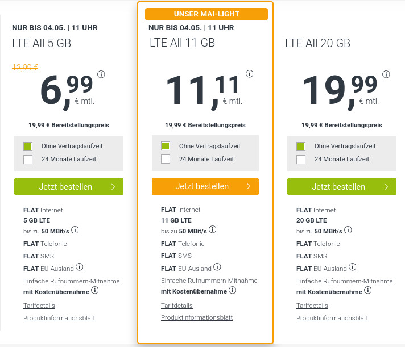Select 24 Monate Laufzeit for LTE All 5 GB
Viewport: 405px width, 347px height.
click(x=28, y=160)
